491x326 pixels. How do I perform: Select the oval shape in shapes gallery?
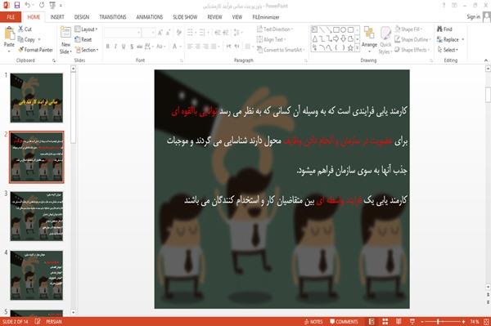343,30
